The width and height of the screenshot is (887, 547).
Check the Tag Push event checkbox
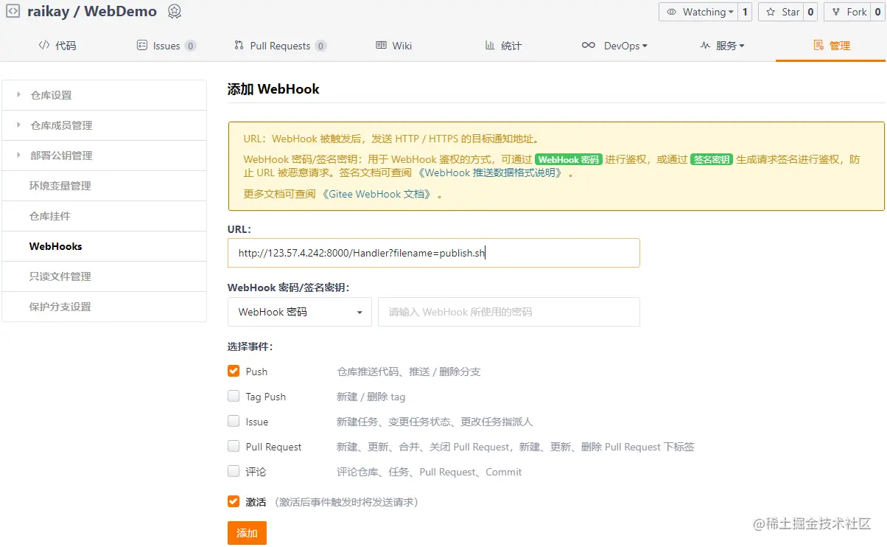coord(234,396)
